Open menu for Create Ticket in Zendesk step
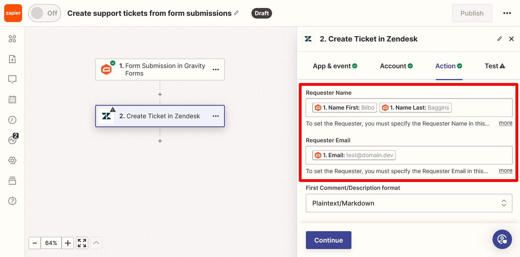 pyautogui.click(x=216, y=116)
